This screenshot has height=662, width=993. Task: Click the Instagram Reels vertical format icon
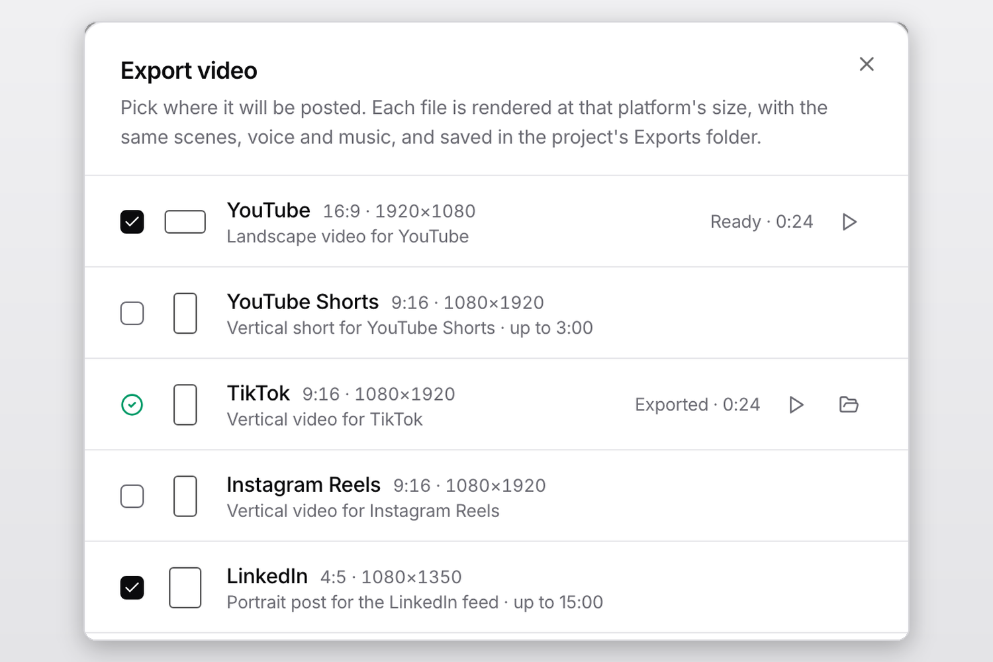pos(185,496)
